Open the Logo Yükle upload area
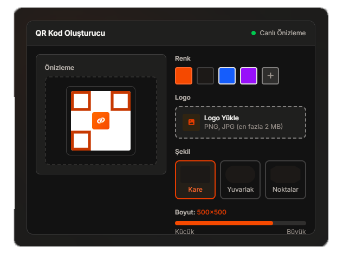 tap(241, 122)
